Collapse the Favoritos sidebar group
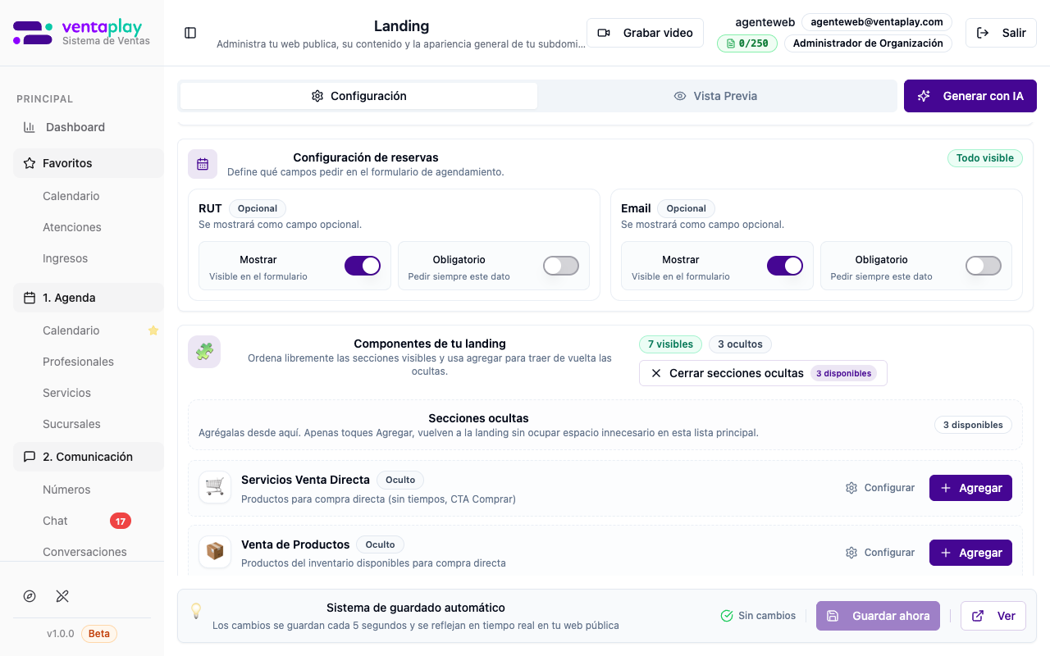 click(89, 163)
